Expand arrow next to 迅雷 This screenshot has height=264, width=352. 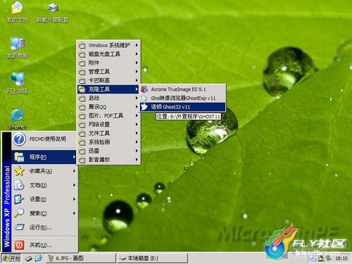coord(137,151)
